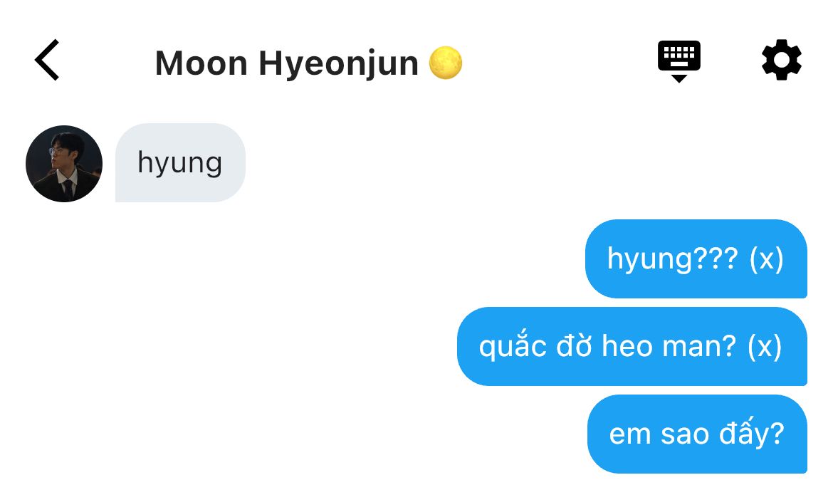Tap the word "heo" in the second blue bubble
This screenshot has width=833, height=480.
tap(628, 346)
